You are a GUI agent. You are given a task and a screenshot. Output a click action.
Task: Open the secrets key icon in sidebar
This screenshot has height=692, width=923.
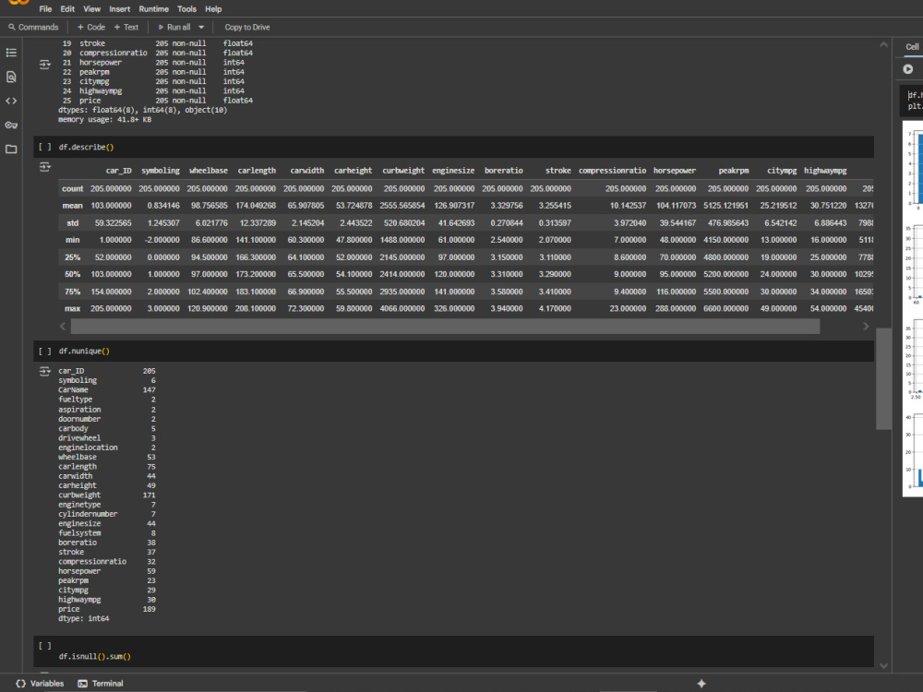tap(11, 125)
